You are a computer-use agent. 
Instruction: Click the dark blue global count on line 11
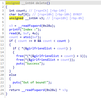(x=61, y=41)
